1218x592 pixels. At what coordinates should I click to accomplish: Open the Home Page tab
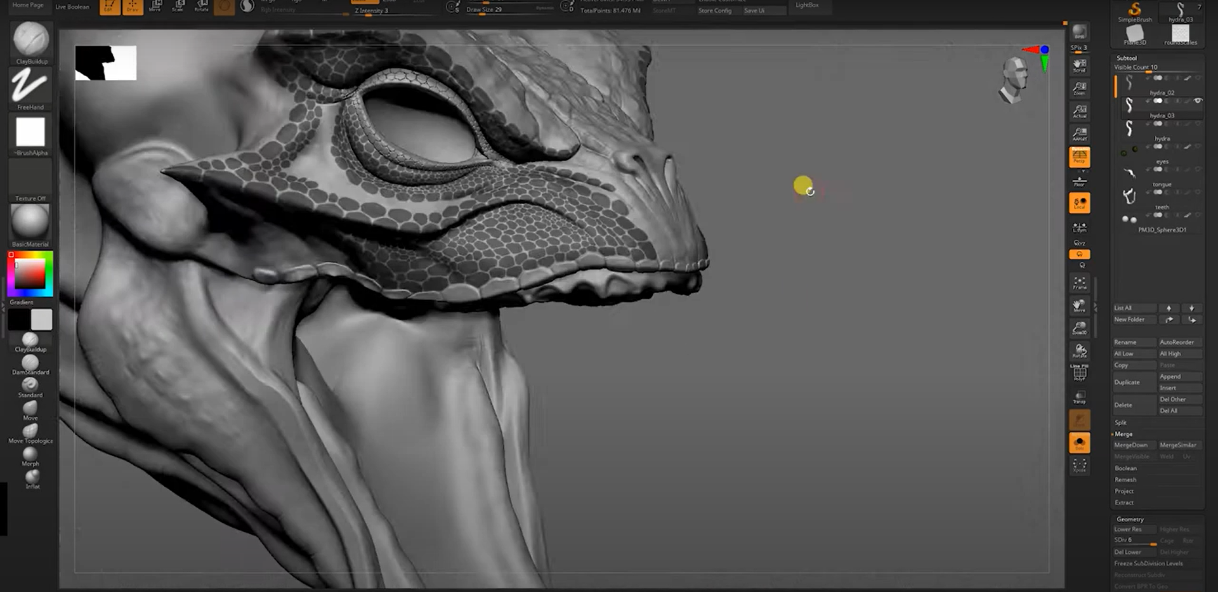[x=28, y=5]
